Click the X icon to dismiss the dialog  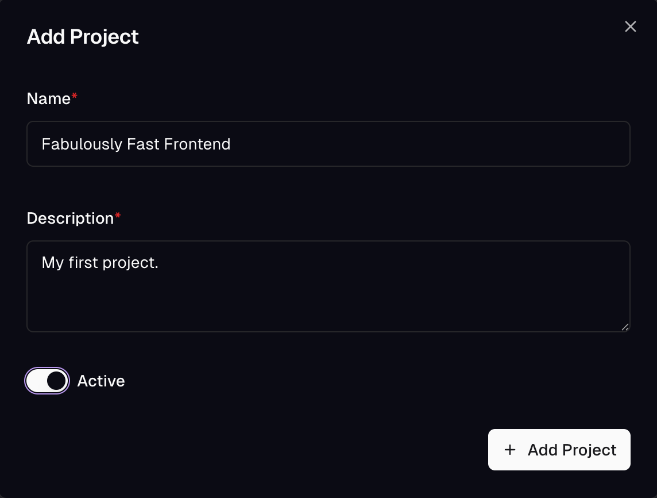(630, 26)
